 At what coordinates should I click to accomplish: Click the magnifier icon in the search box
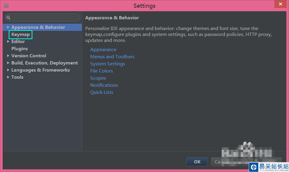coord(8,18)
